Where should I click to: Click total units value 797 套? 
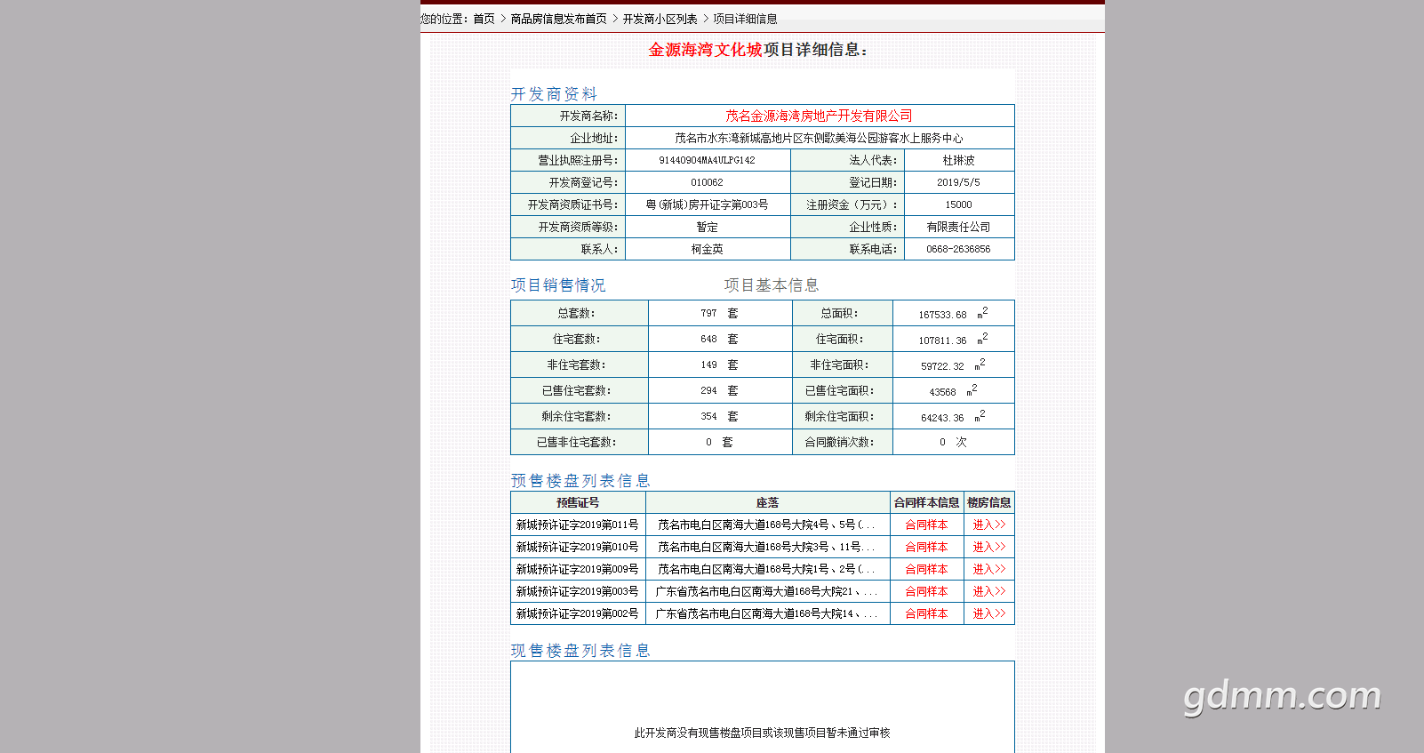(719, 313)
